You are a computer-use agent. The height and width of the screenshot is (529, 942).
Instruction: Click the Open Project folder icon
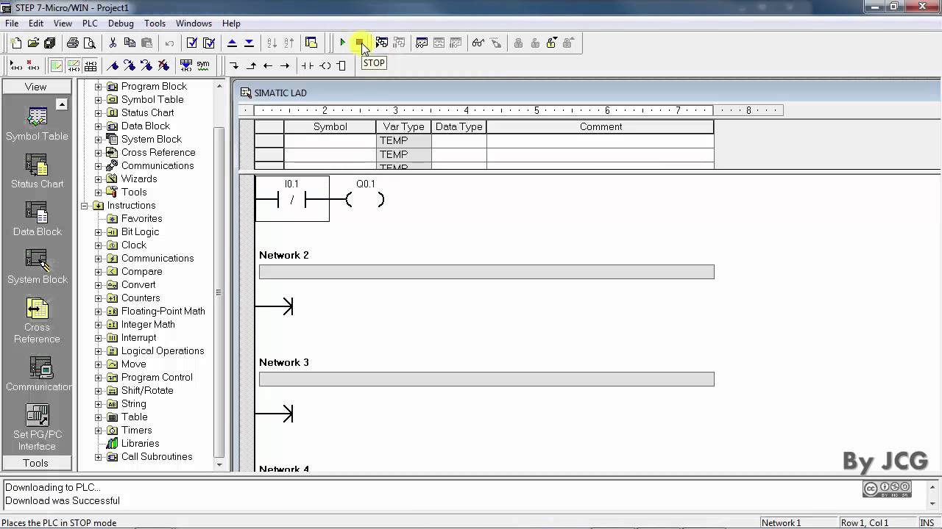pyautogui.click(x=33, y=43)
